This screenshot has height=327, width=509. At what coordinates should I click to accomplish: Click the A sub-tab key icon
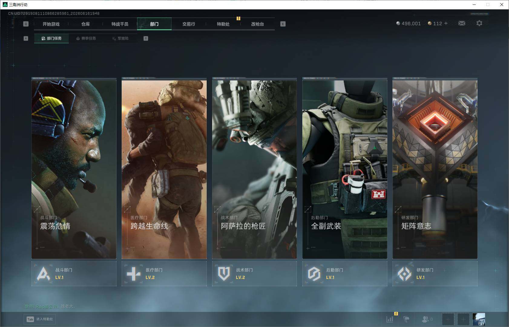[x=26, y=38]
